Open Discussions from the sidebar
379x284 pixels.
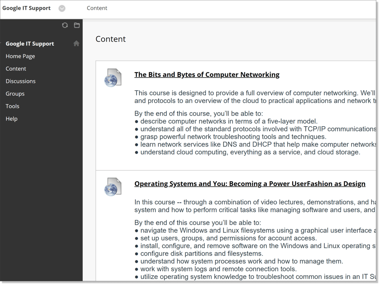pos(20,81)
